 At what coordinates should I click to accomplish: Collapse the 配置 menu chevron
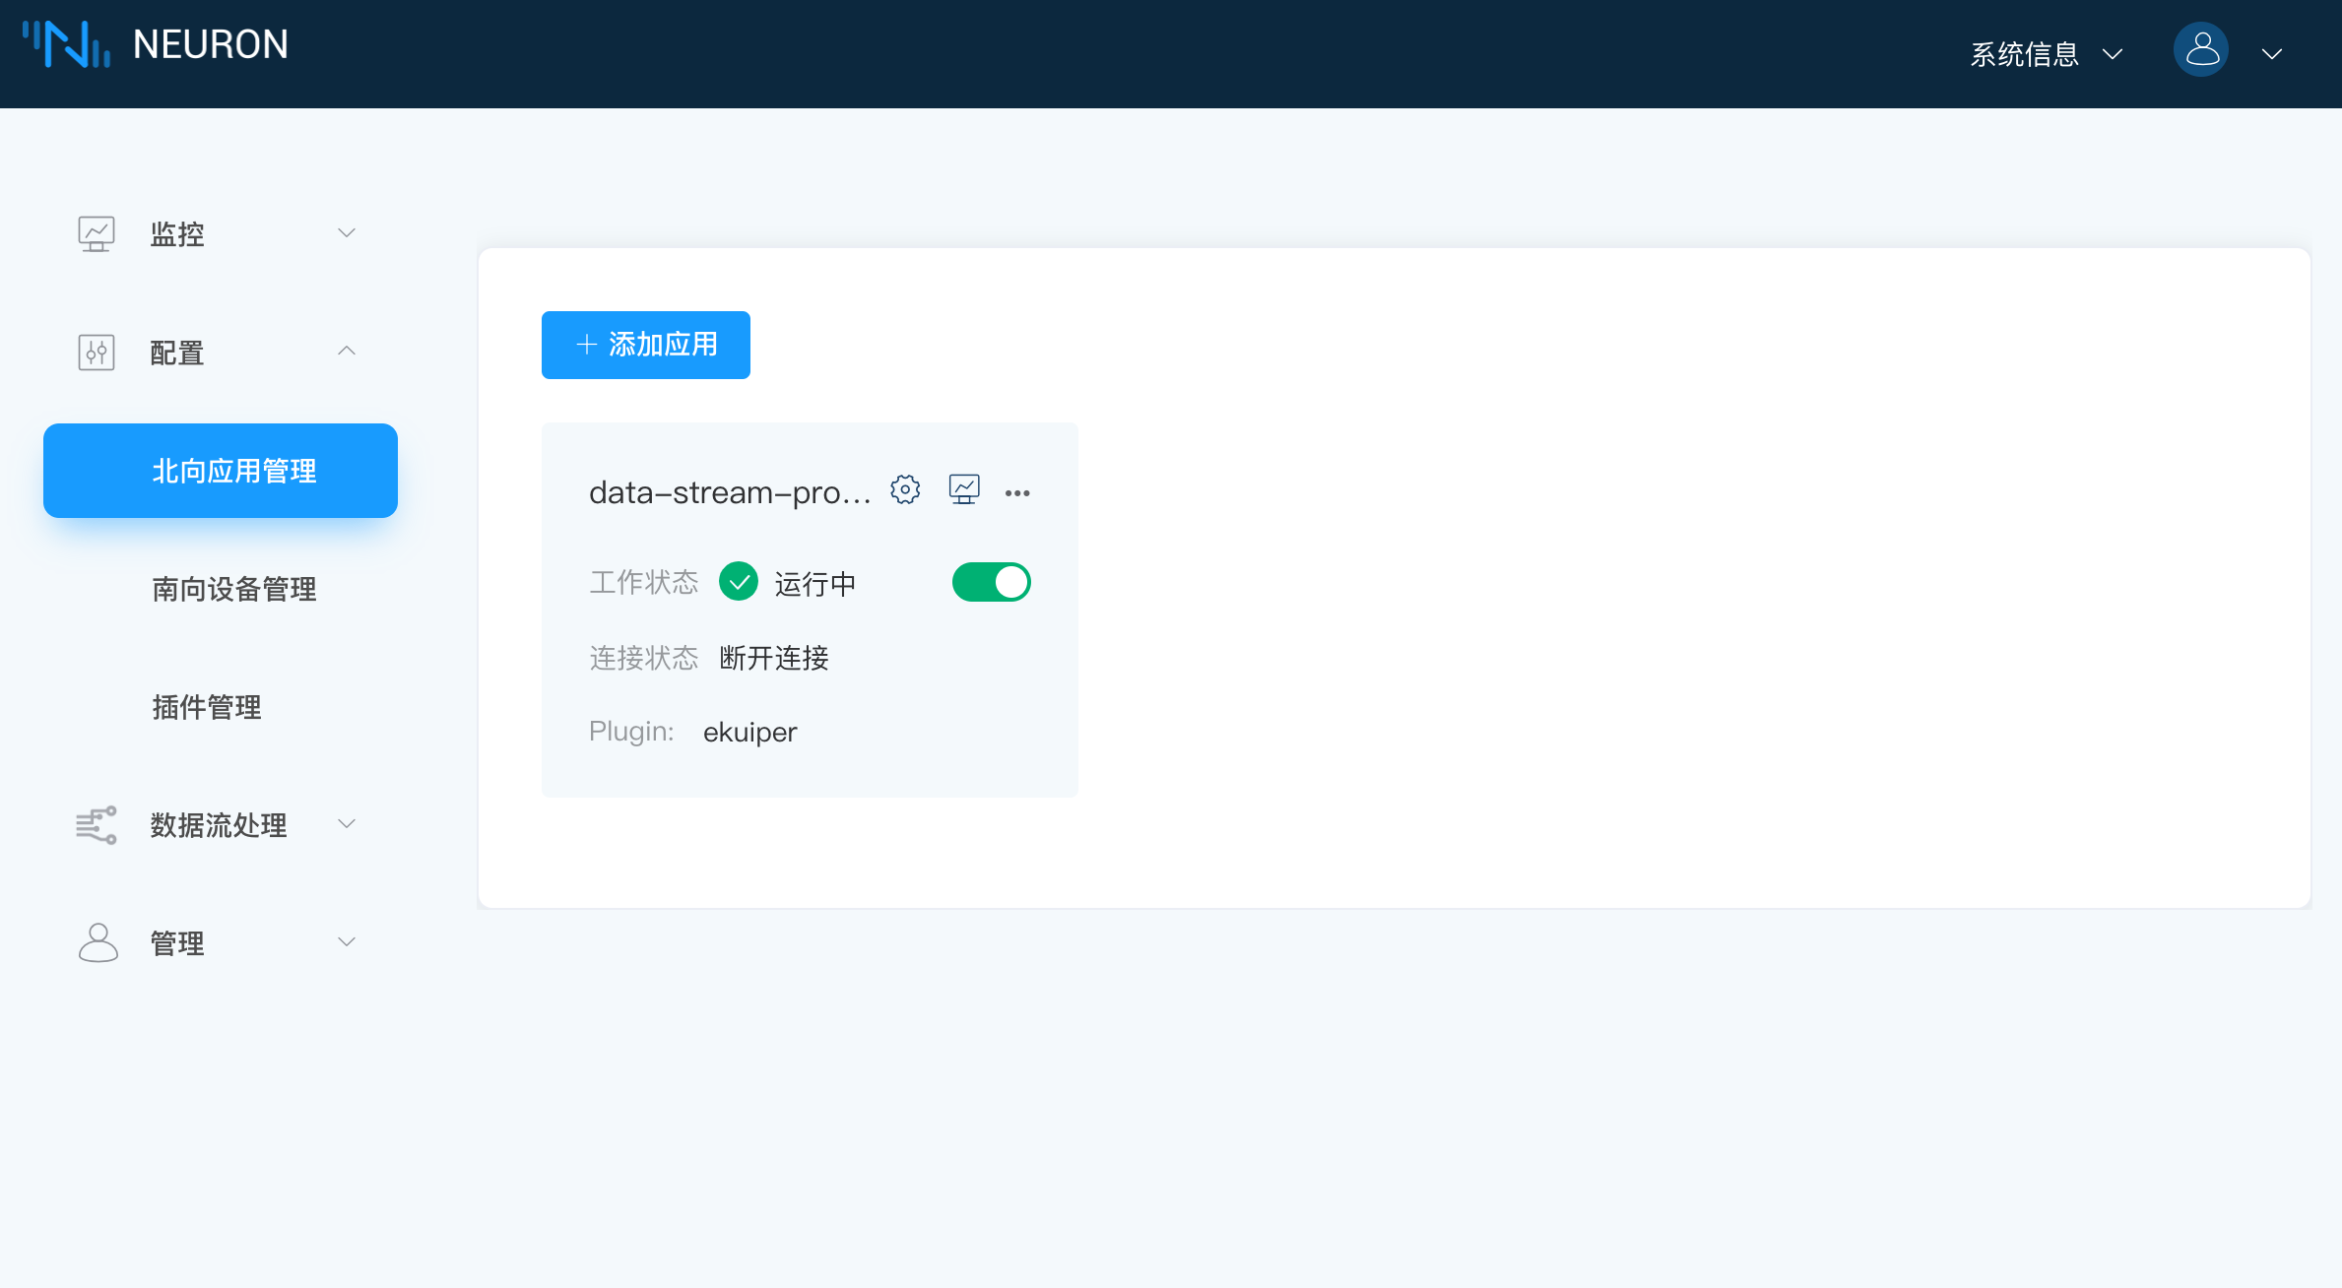coord(347,351)
